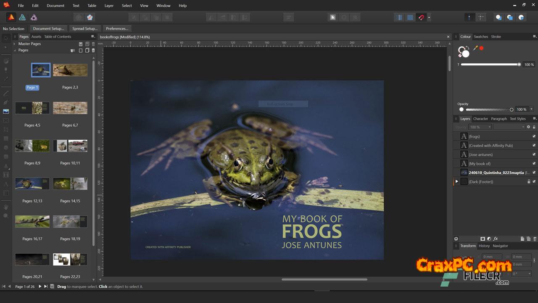Click the mask layer icon in Layers panel
Screen dimensions: 538x303
[x=483, y=239]
